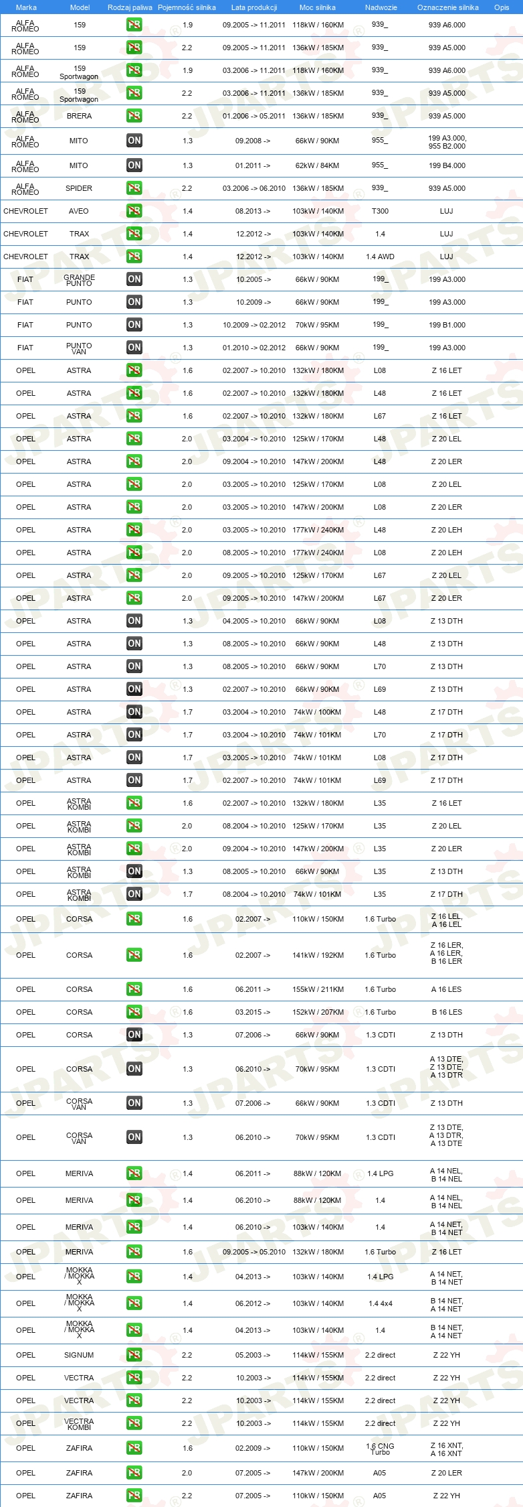Viewport: 523px width, 1507px height.
Task: Click engine code '199 B1.000'
Action: coord(447,325)
